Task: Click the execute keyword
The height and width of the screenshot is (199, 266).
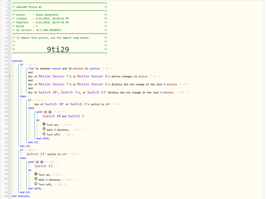Action: tap(17, 61)
